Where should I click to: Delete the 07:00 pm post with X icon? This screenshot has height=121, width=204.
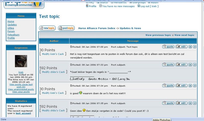coord(190,47)
